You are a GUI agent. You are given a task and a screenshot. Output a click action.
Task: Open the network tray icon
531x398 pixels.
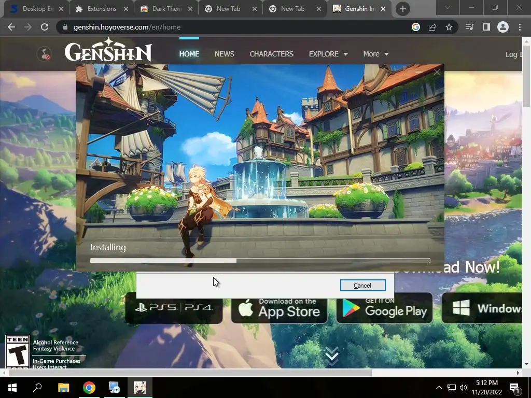[451, 388]
